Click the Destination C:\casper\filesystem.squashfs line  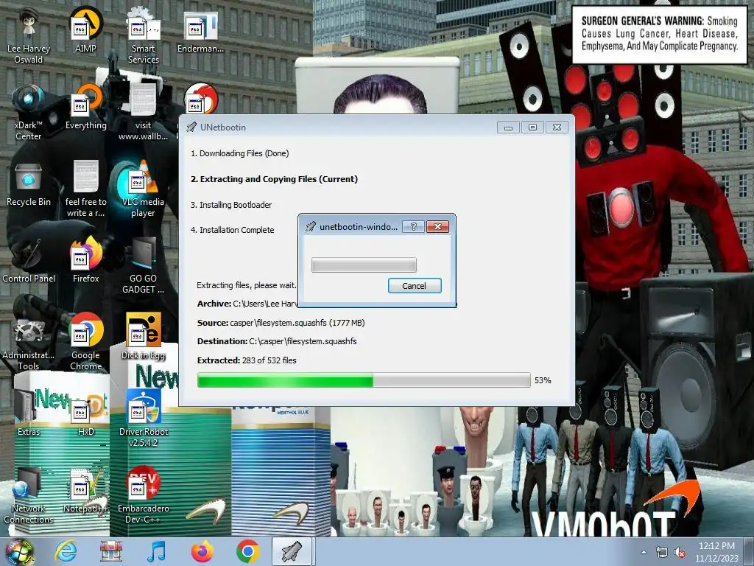277,341
